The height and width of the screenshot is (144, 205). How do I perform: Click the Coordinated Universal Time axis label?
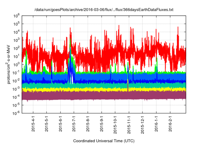pos(104,141)
